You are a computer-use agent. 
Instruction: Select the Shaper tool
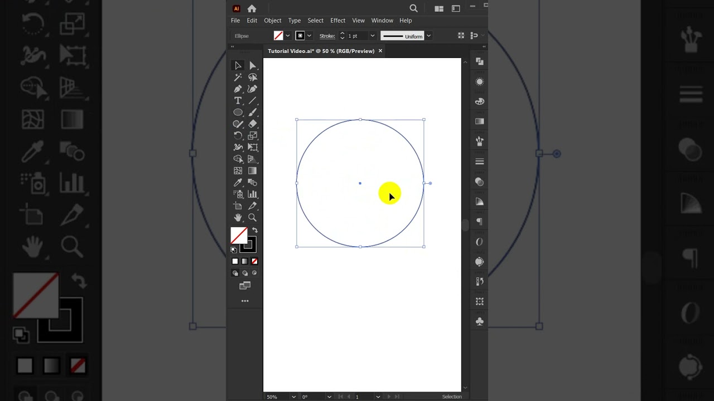pos(238,124)
